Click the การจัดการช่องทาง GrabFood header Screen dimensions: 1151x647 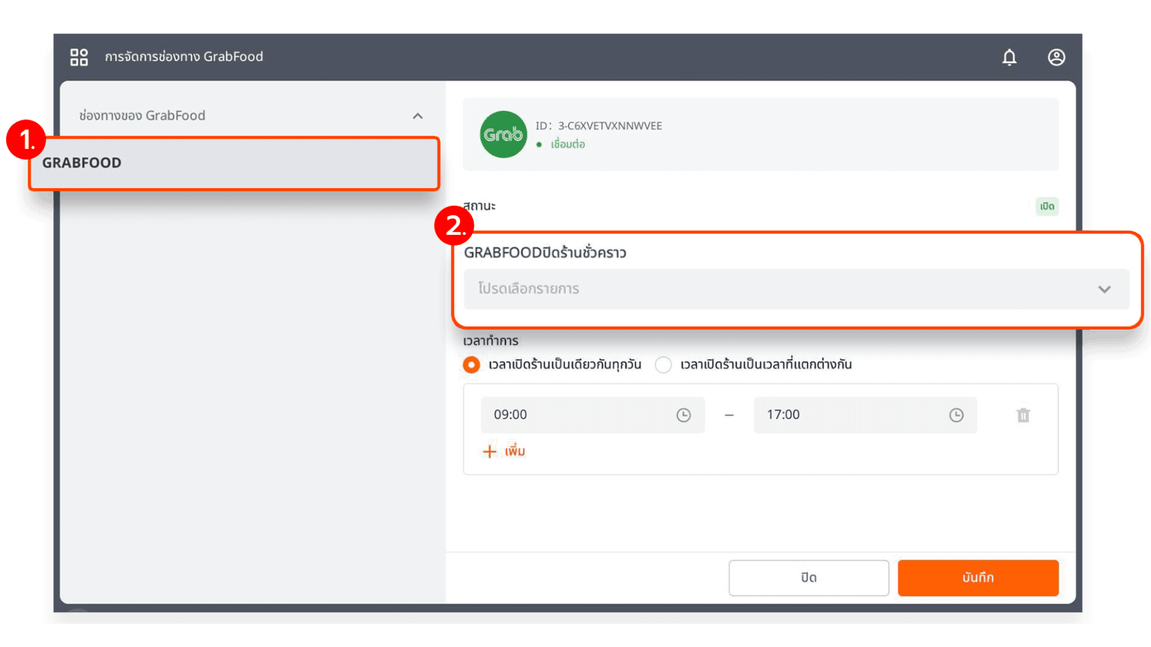[184, 56]
